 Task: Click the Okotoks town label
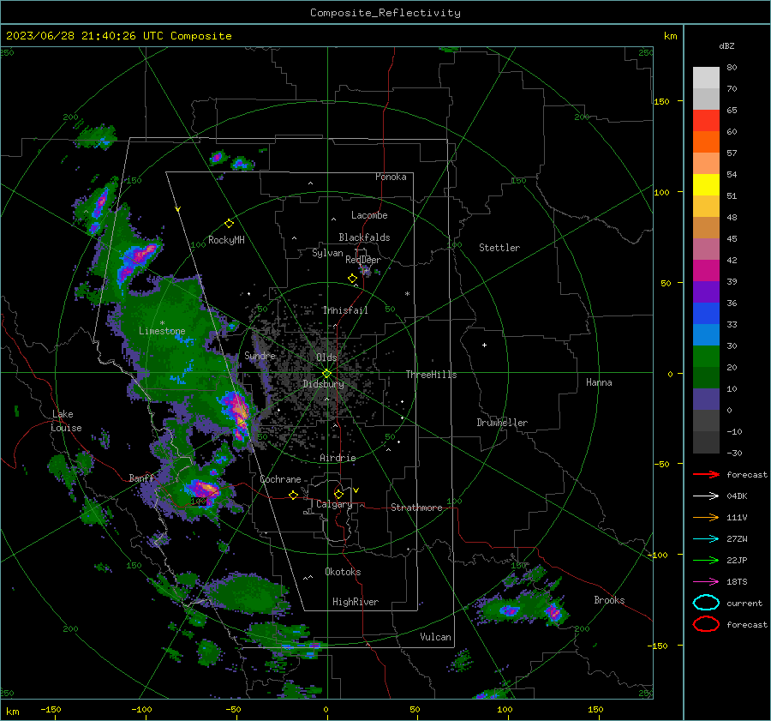343,572
